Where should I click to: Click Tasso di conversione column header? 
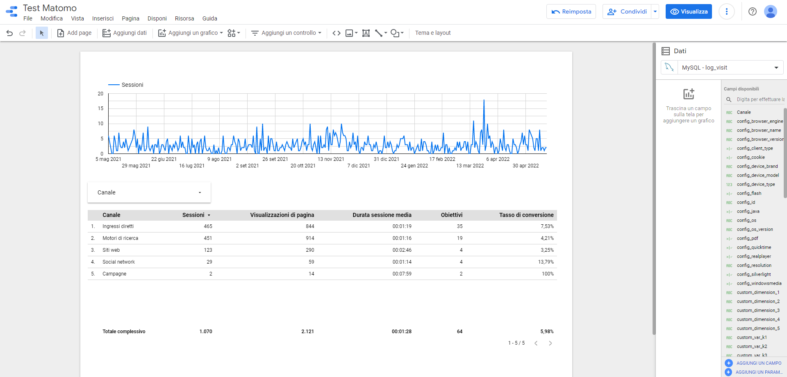pyautogui.click(x=526, y=215)
